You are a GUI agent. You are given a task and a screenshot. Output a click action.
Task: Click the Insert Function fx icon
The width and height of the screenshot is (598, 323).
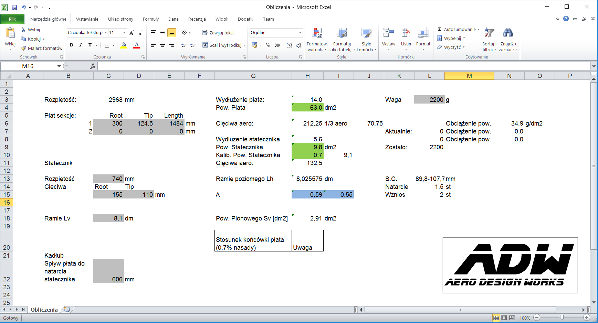(x=93, y=66)
